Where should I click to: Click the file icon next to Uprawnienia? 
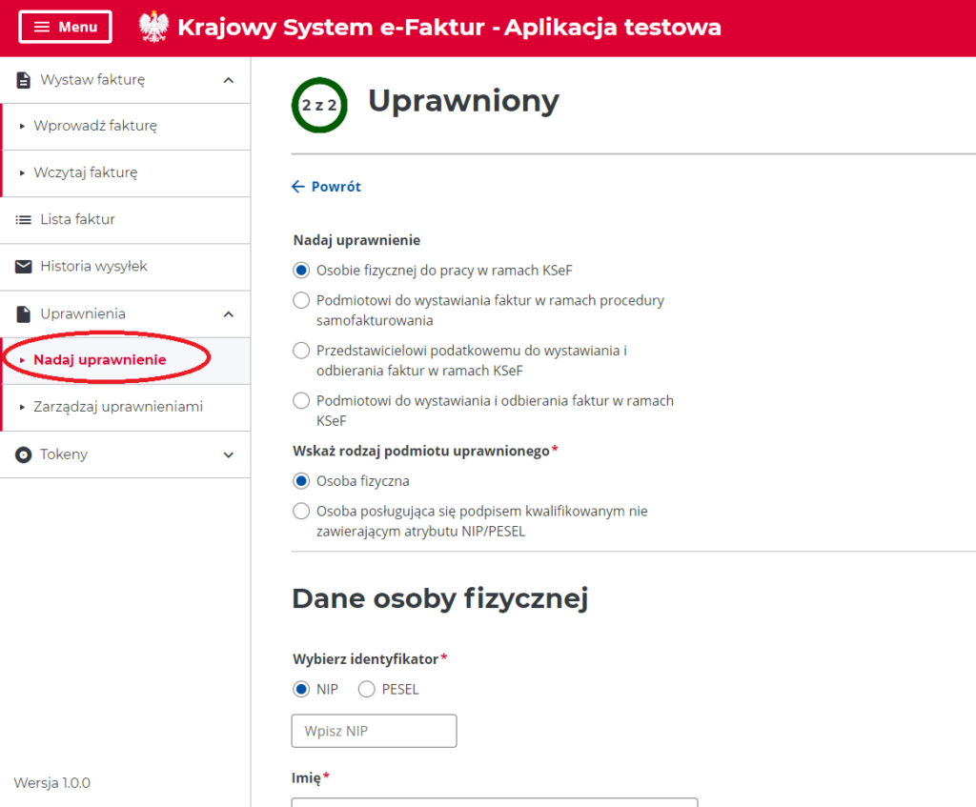coord(24,313)
